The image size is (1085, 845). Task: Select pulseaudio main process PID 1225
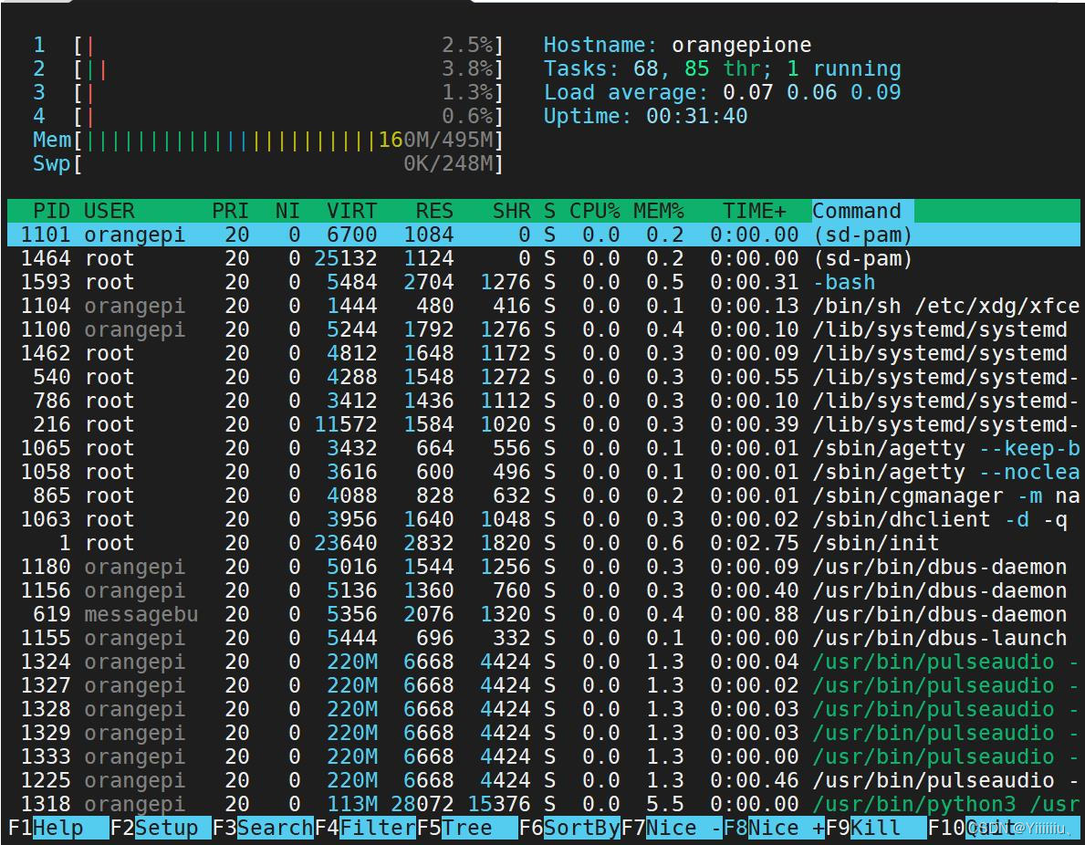coord(543,780)
